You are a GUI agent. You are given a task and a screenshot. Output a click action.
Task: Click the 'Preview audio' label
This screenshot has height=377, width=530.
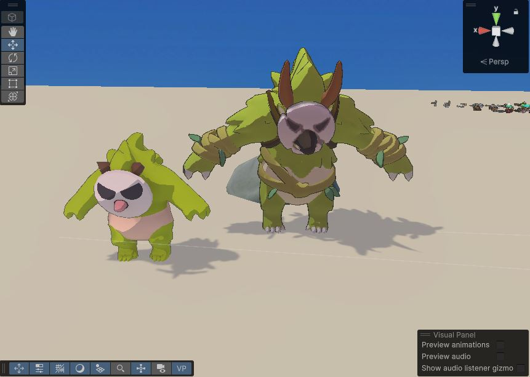pyautogui.click(x=446, y=356)
